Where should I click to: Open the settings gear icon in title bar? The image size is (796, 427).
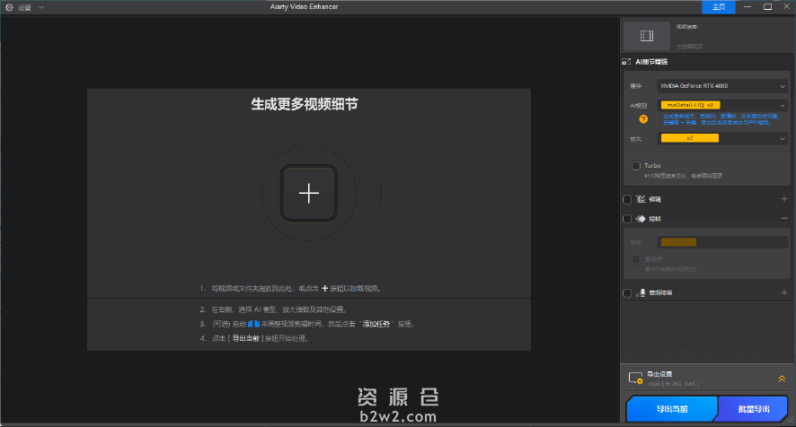pos(10,7)
